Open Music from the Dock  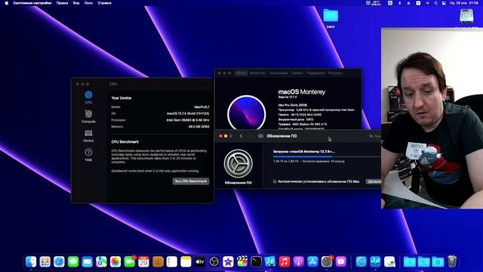[285, 262]
